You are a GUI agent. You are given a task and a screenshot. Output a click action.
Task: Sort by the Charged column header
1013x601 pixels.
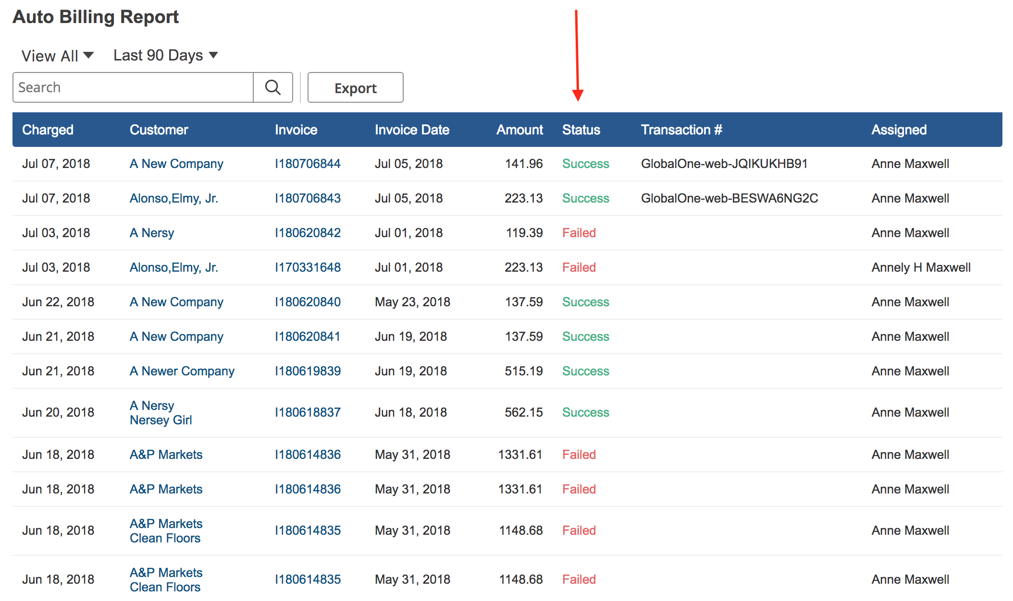tap(48, 130)
